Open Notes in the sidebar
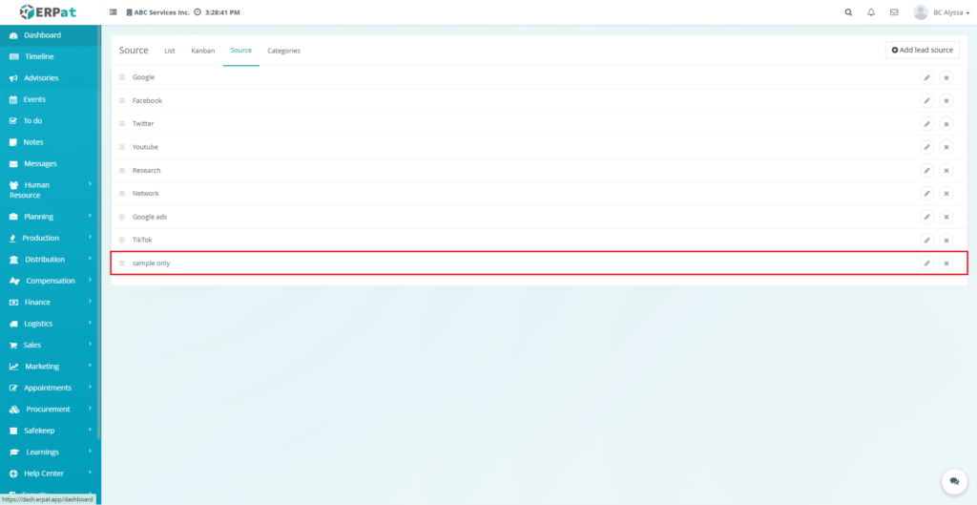The image size is (977, 505). tap(51, 142)
